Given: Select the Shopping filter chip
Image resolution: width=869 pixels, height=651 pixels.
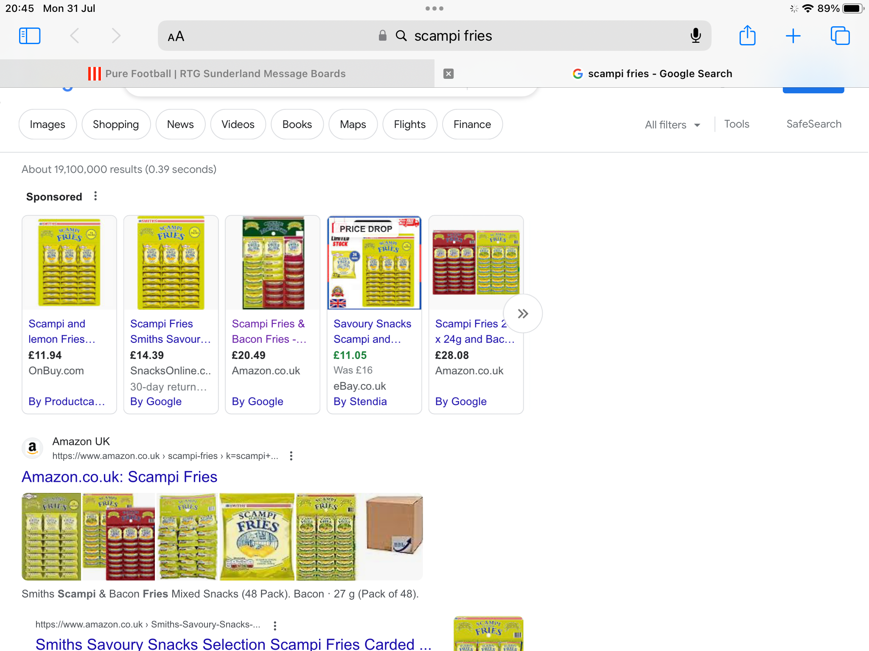Looking at the screenshot, I should (116, 124).
